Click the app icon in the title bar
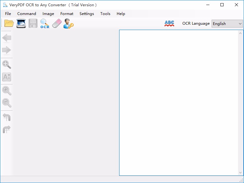Screen dimensions: 244x183 click(x=5, y=5)
